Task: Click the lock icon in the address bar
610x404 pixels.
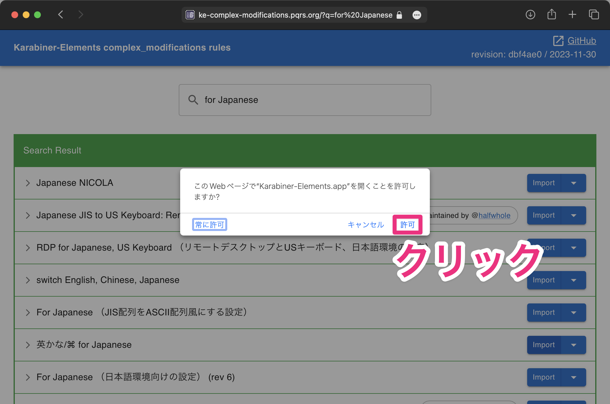Action: (399, 15)
